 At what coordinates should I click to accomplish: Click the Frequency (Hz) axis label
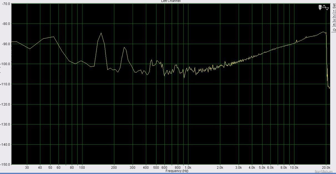point(177,171)
